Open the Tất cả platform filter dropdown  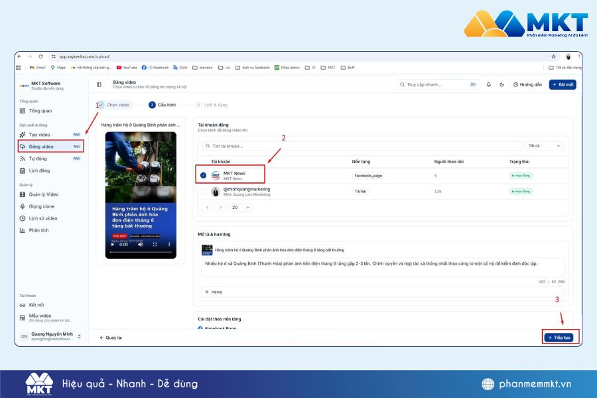point(545,146)
